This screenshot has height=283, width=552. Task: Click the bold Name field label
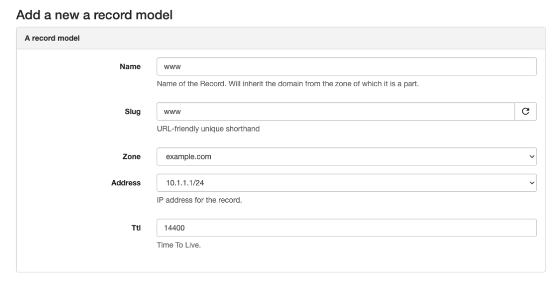click(x=130, y=66)
